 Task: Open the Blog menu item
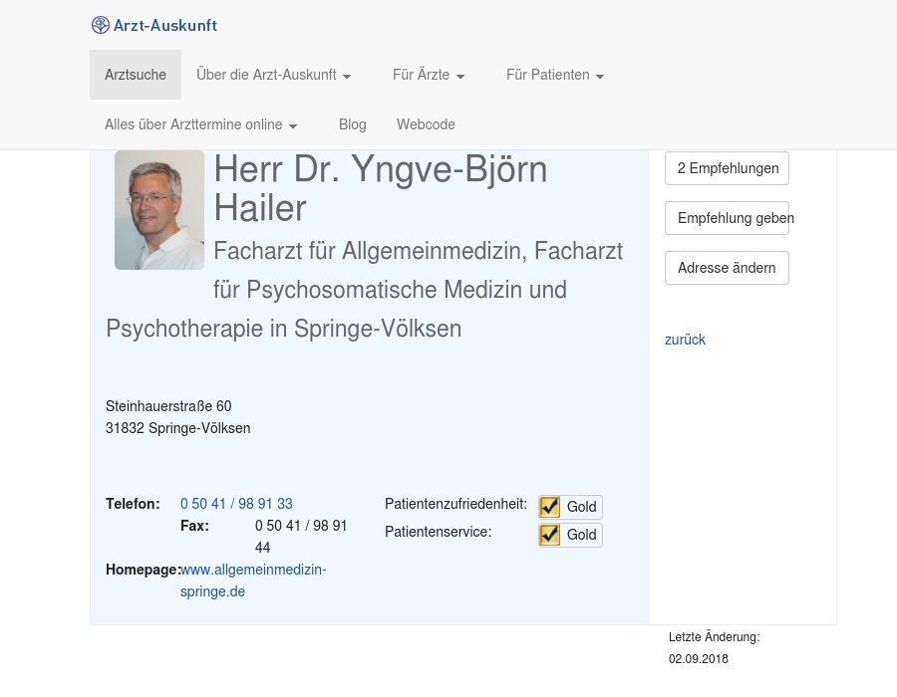[352, 124]
